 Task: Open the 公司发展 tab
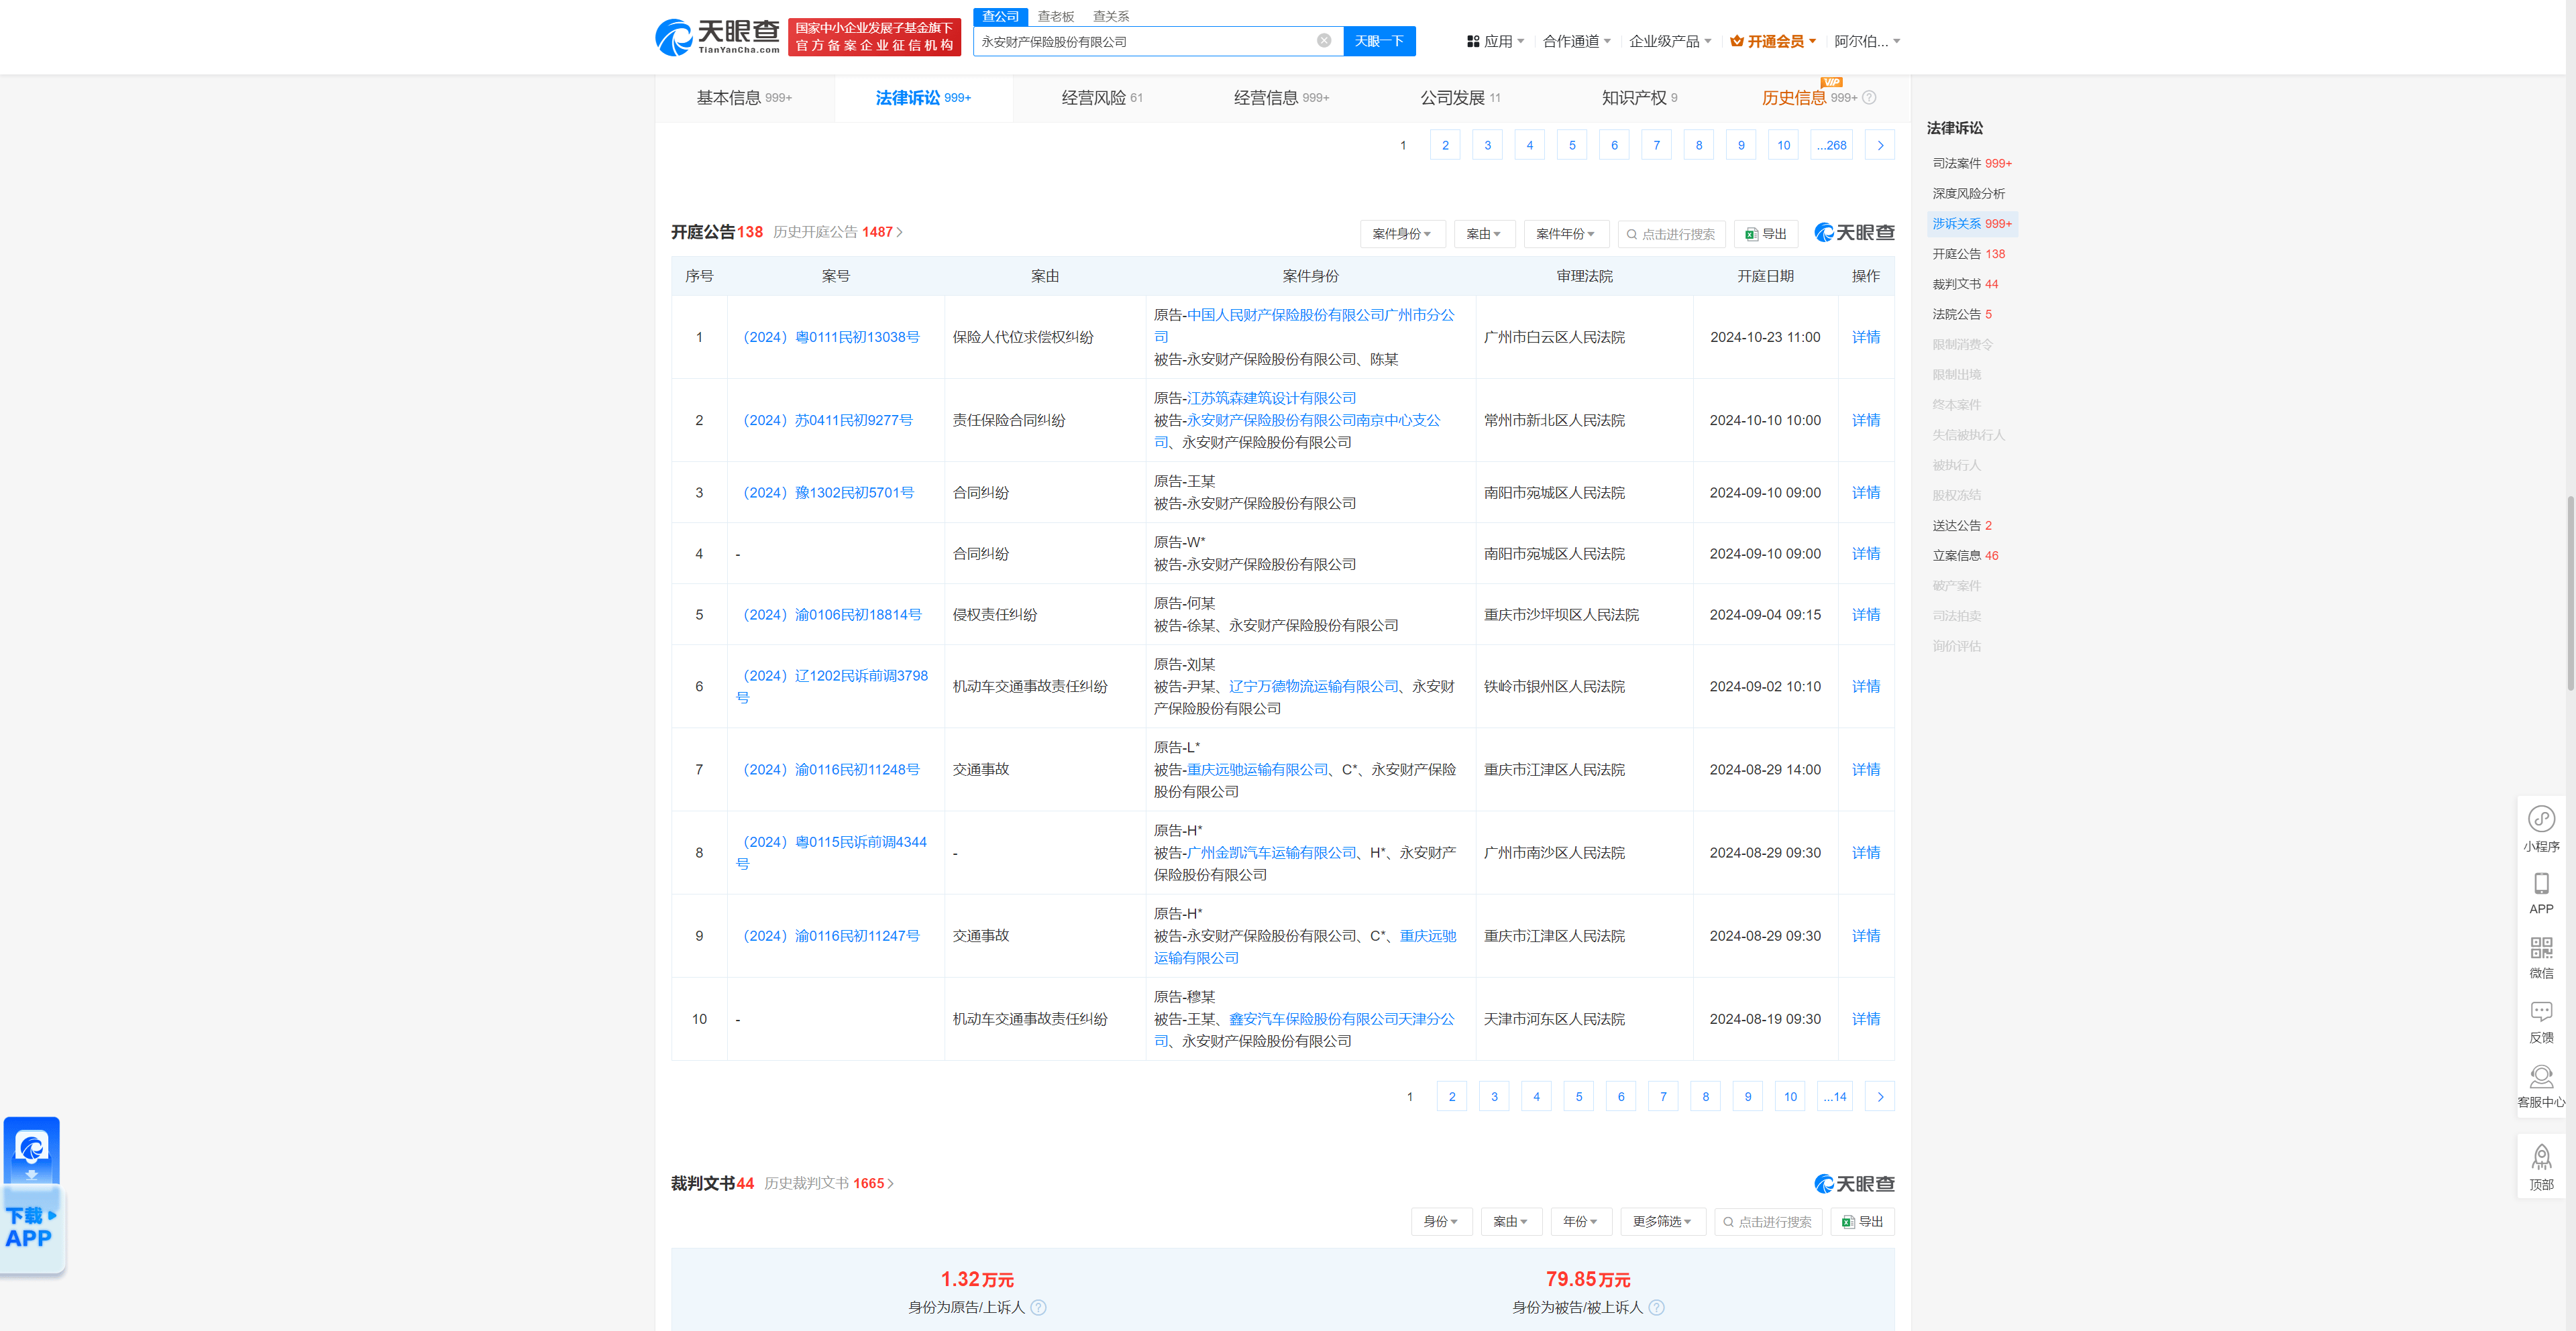point(1460,98)
